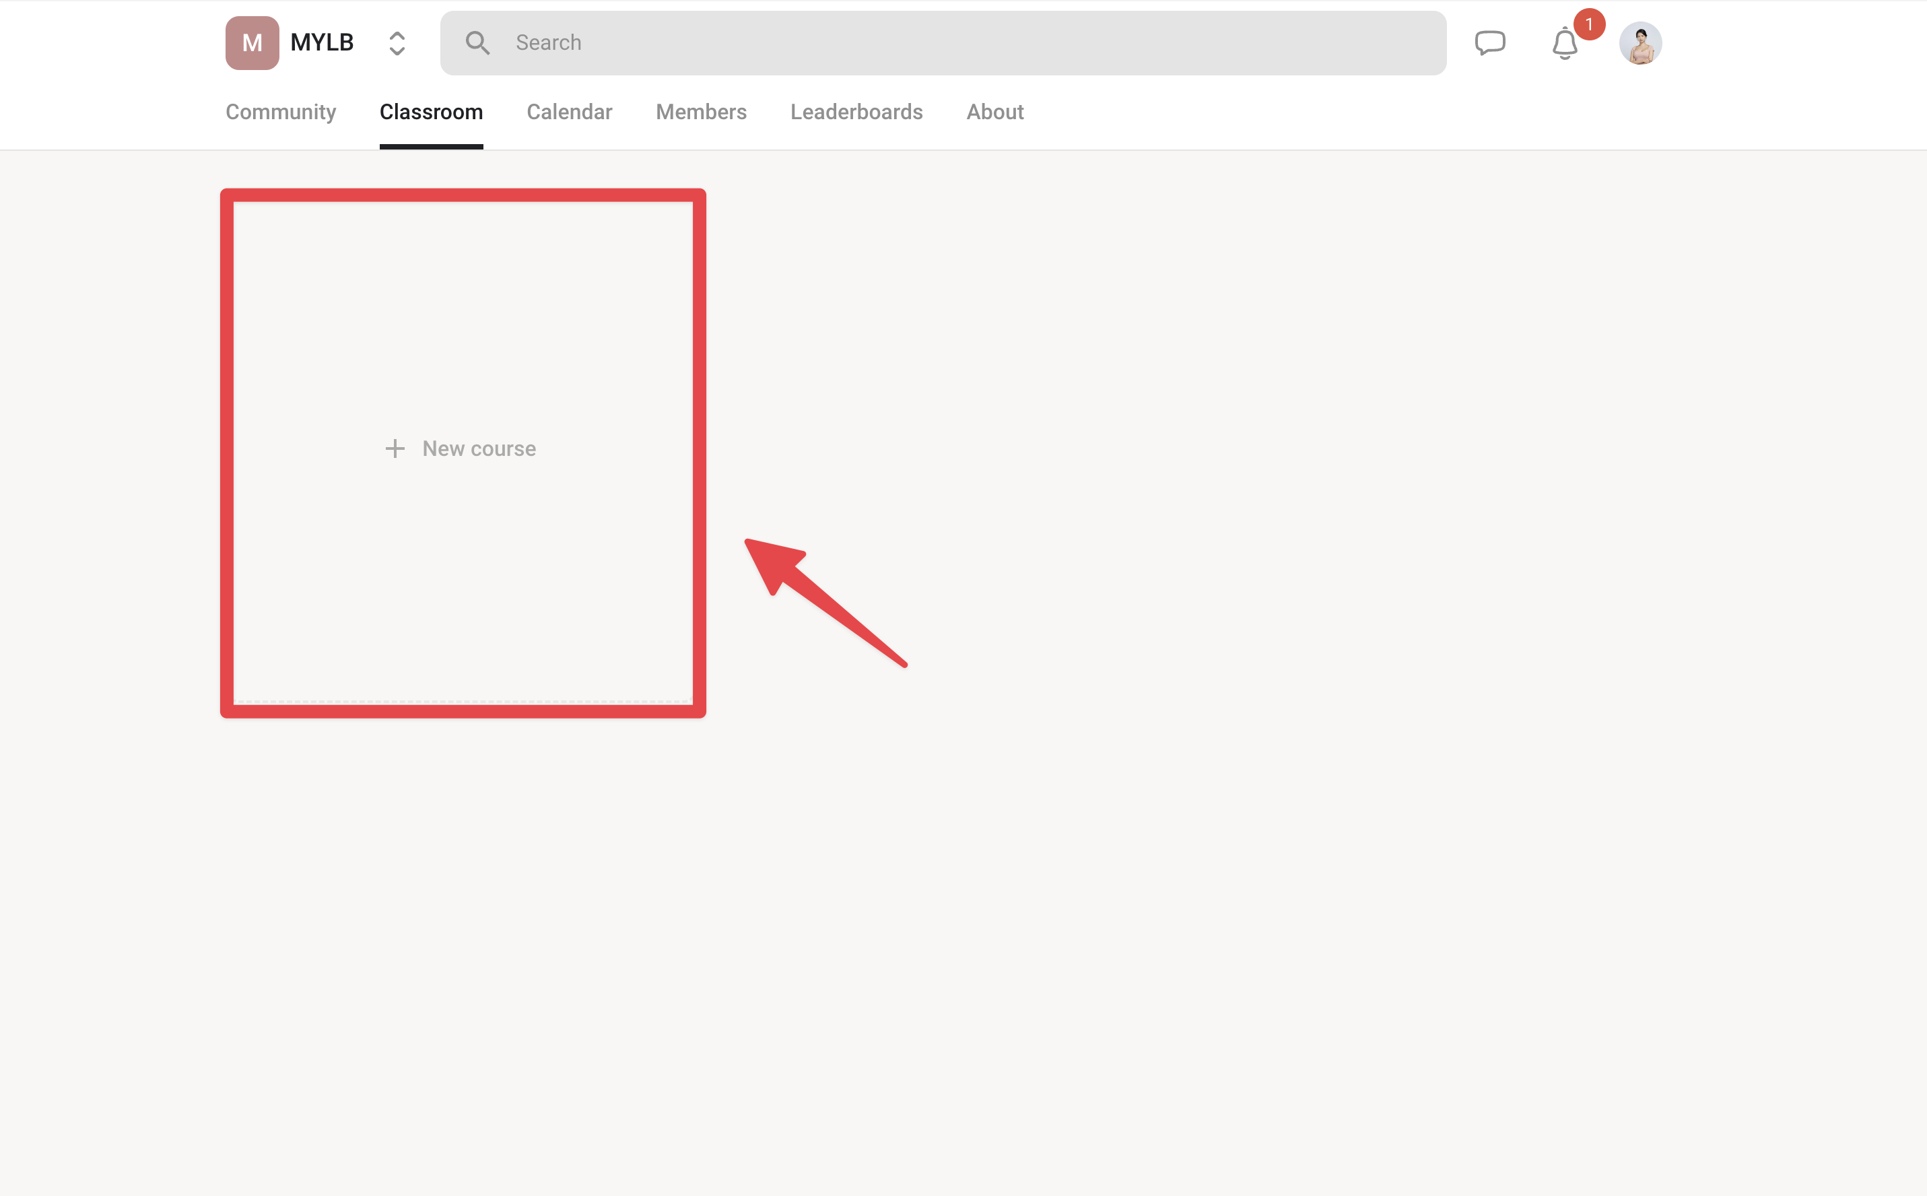Click the New course text label

tap(479, 448)
